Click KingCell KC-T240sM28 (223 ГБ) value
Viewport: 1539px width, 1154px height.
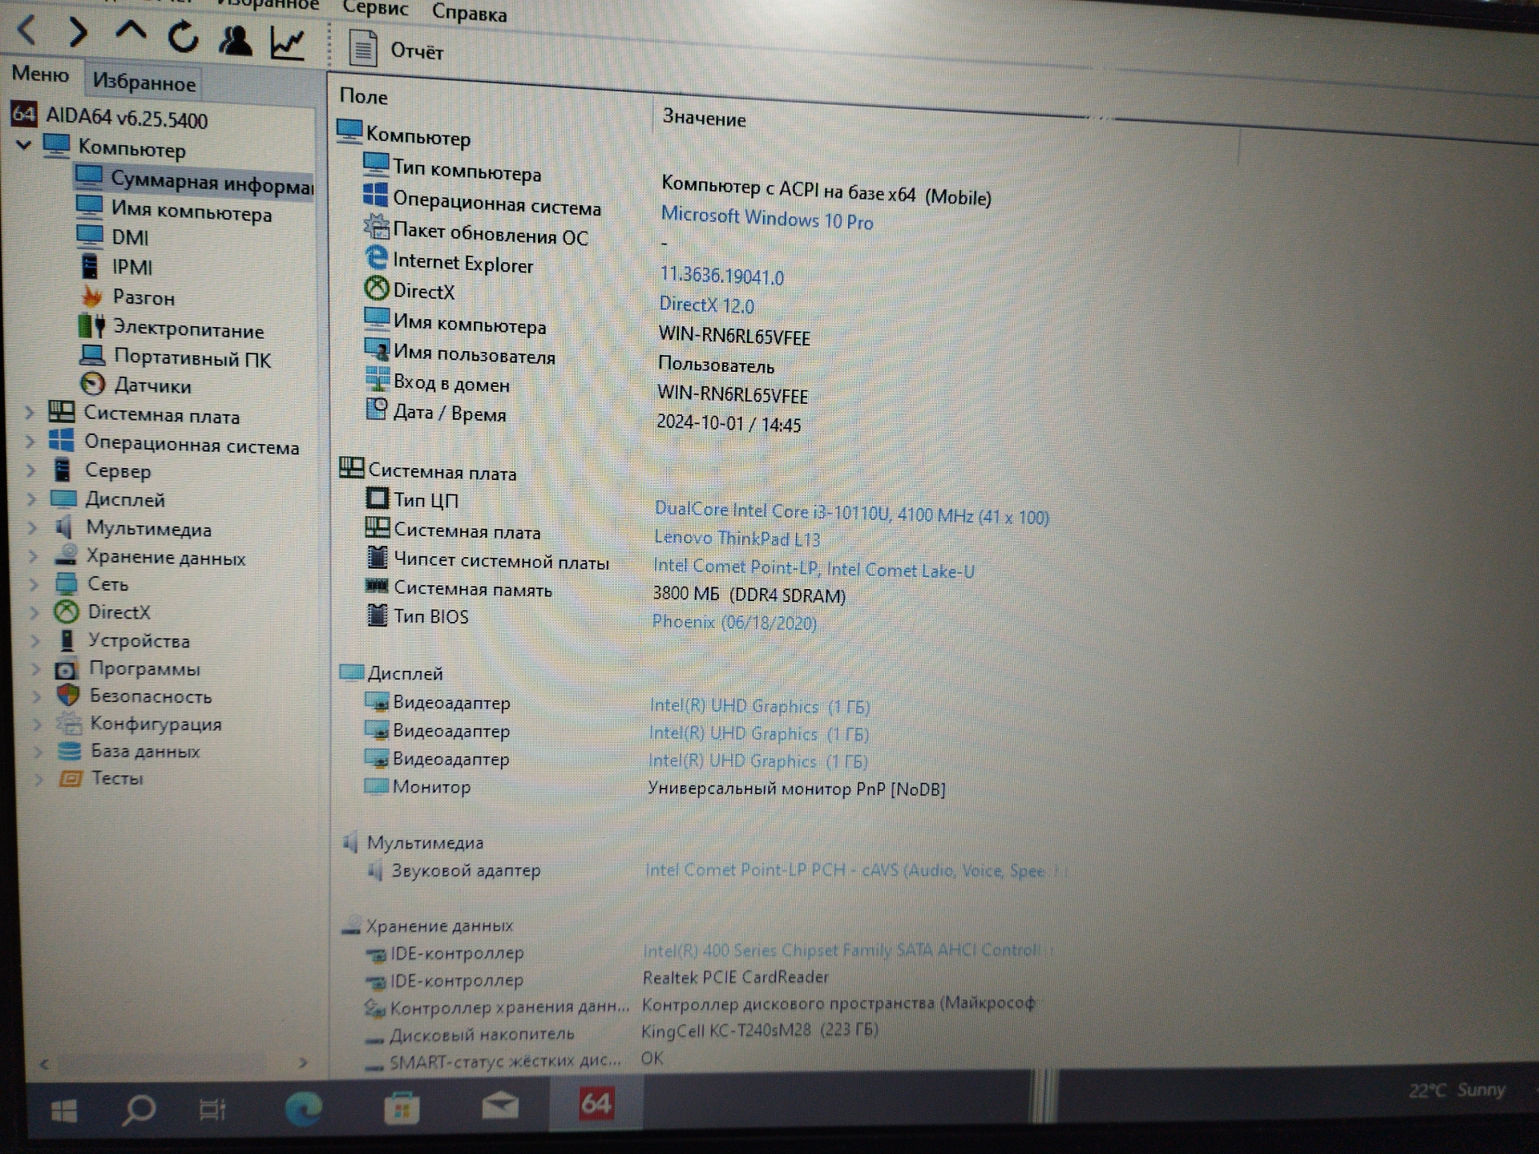click(x=759, y=1030)
